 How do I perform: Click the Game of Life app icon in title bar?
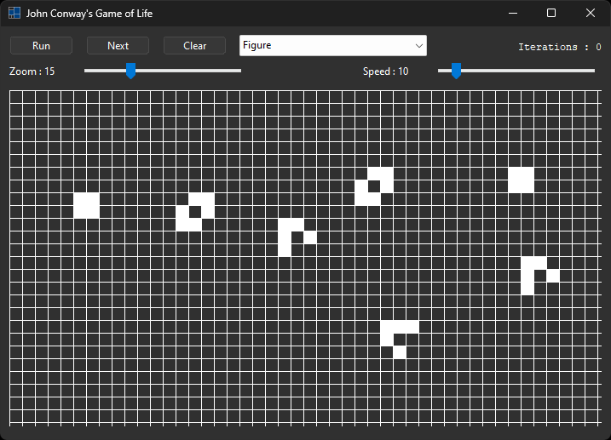pos(14,13)
